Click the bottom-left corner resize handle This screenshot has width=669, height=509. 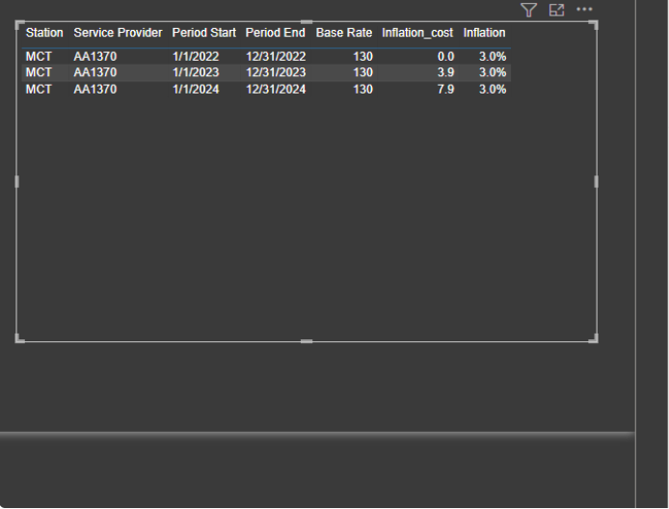point(18,338)
